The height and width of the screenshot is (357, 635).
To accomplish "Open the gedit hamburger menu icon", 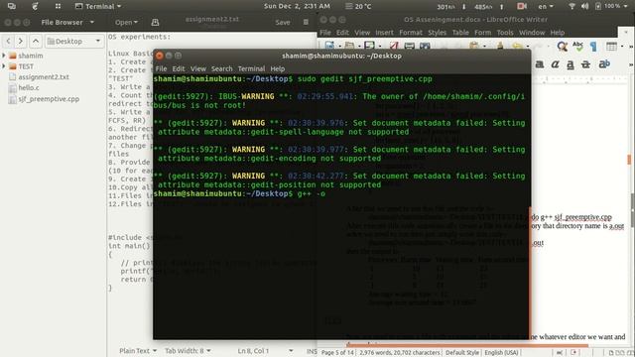I will (x=306, y=22).
